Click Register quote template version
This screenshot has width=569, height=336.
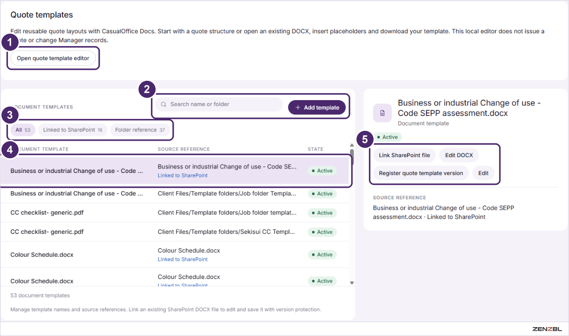click(421, 173)
